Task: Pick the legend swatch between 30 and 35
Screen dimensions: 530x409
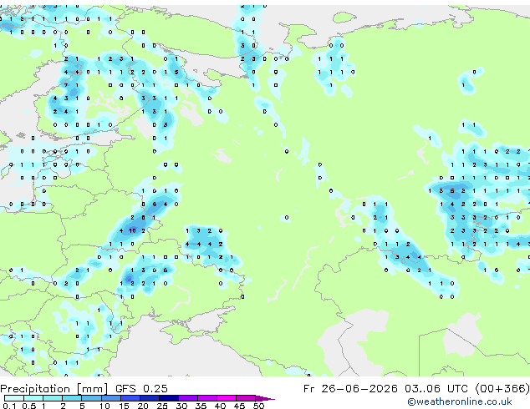Action: click(188, 398)
